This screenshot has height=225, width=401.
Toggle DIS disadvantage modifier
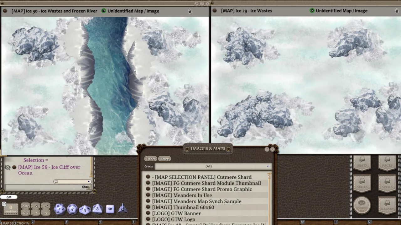click(x=25, y=213)
